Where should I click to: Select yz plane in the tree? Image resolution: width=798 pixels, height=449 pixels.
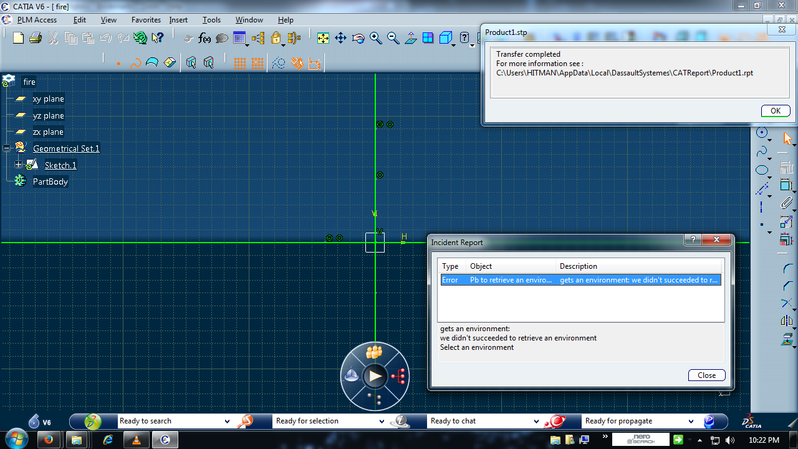pos(48,116)
